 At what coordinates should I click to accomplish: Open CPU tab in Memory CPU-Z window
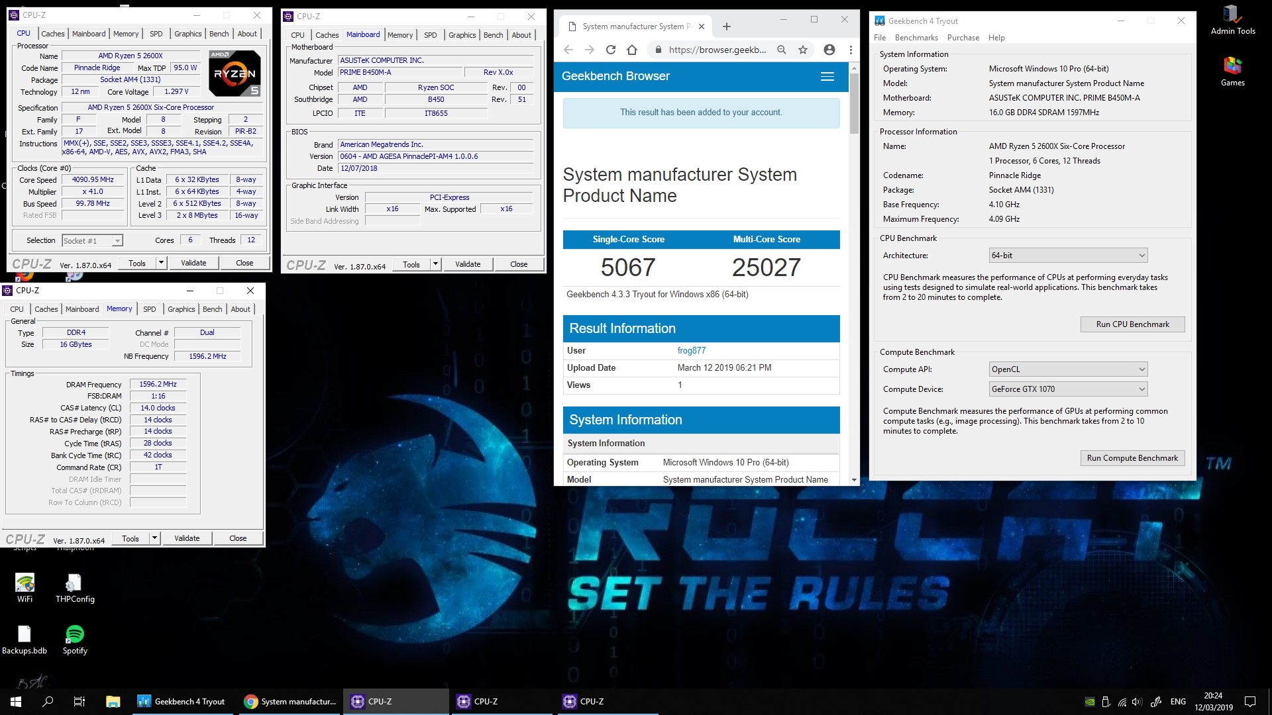pyautogui.click(x=17, y=309)
